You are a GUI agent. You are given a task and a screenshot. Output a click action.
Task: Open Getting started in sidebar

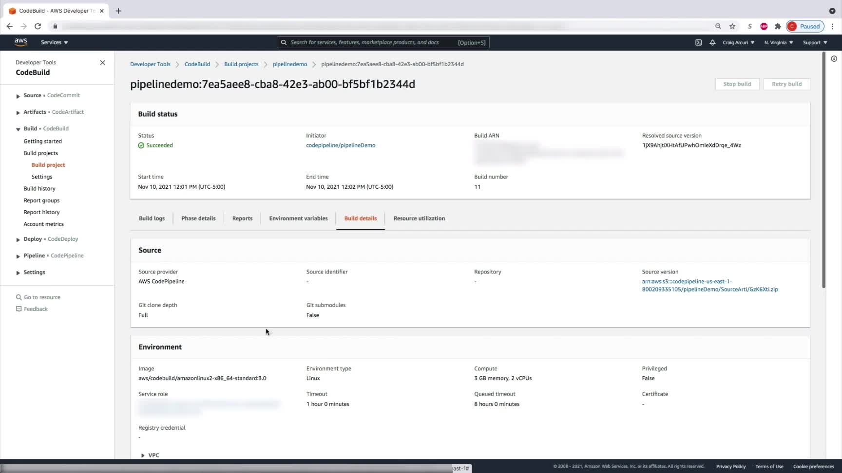pyautogui.click(x=43, y=141)
